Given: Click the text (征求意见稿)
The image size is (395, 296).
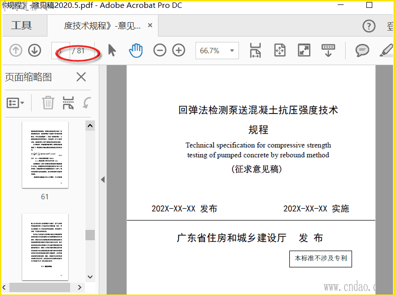Looking at the screenshot, I should pyautogui.click(x=256, y=169).
